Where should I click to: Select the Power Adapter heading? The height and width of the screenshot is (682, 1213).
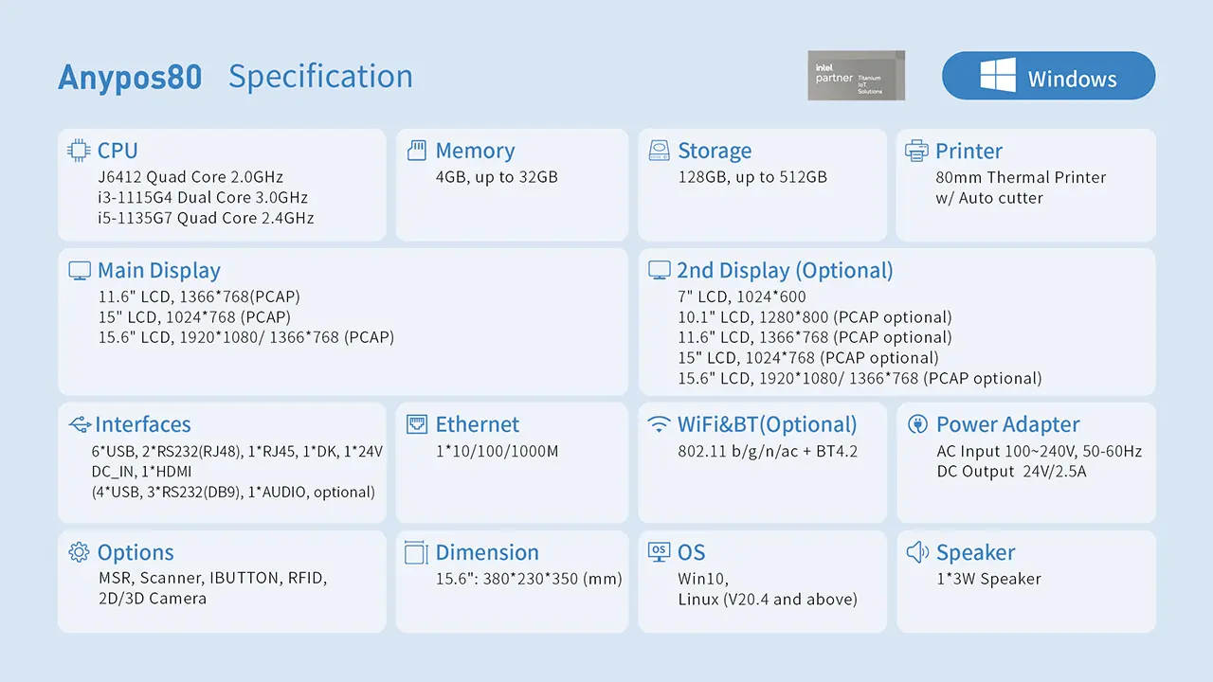[x=1008, y=424]
